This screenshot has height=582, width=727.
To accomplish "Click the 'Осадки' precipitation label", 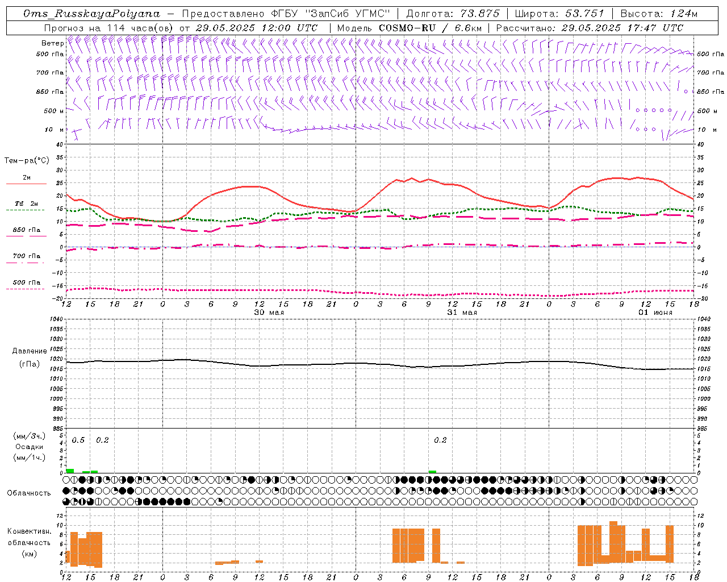I will [x=29, y=447].
